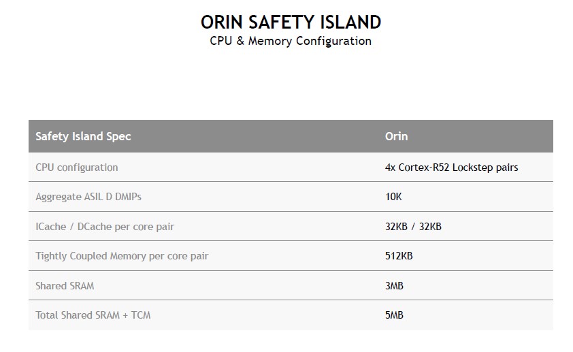Click the ORIN SAFETY ISLAND title
Image resolution: width=573 pixels, height=352 pixels.
291,22
